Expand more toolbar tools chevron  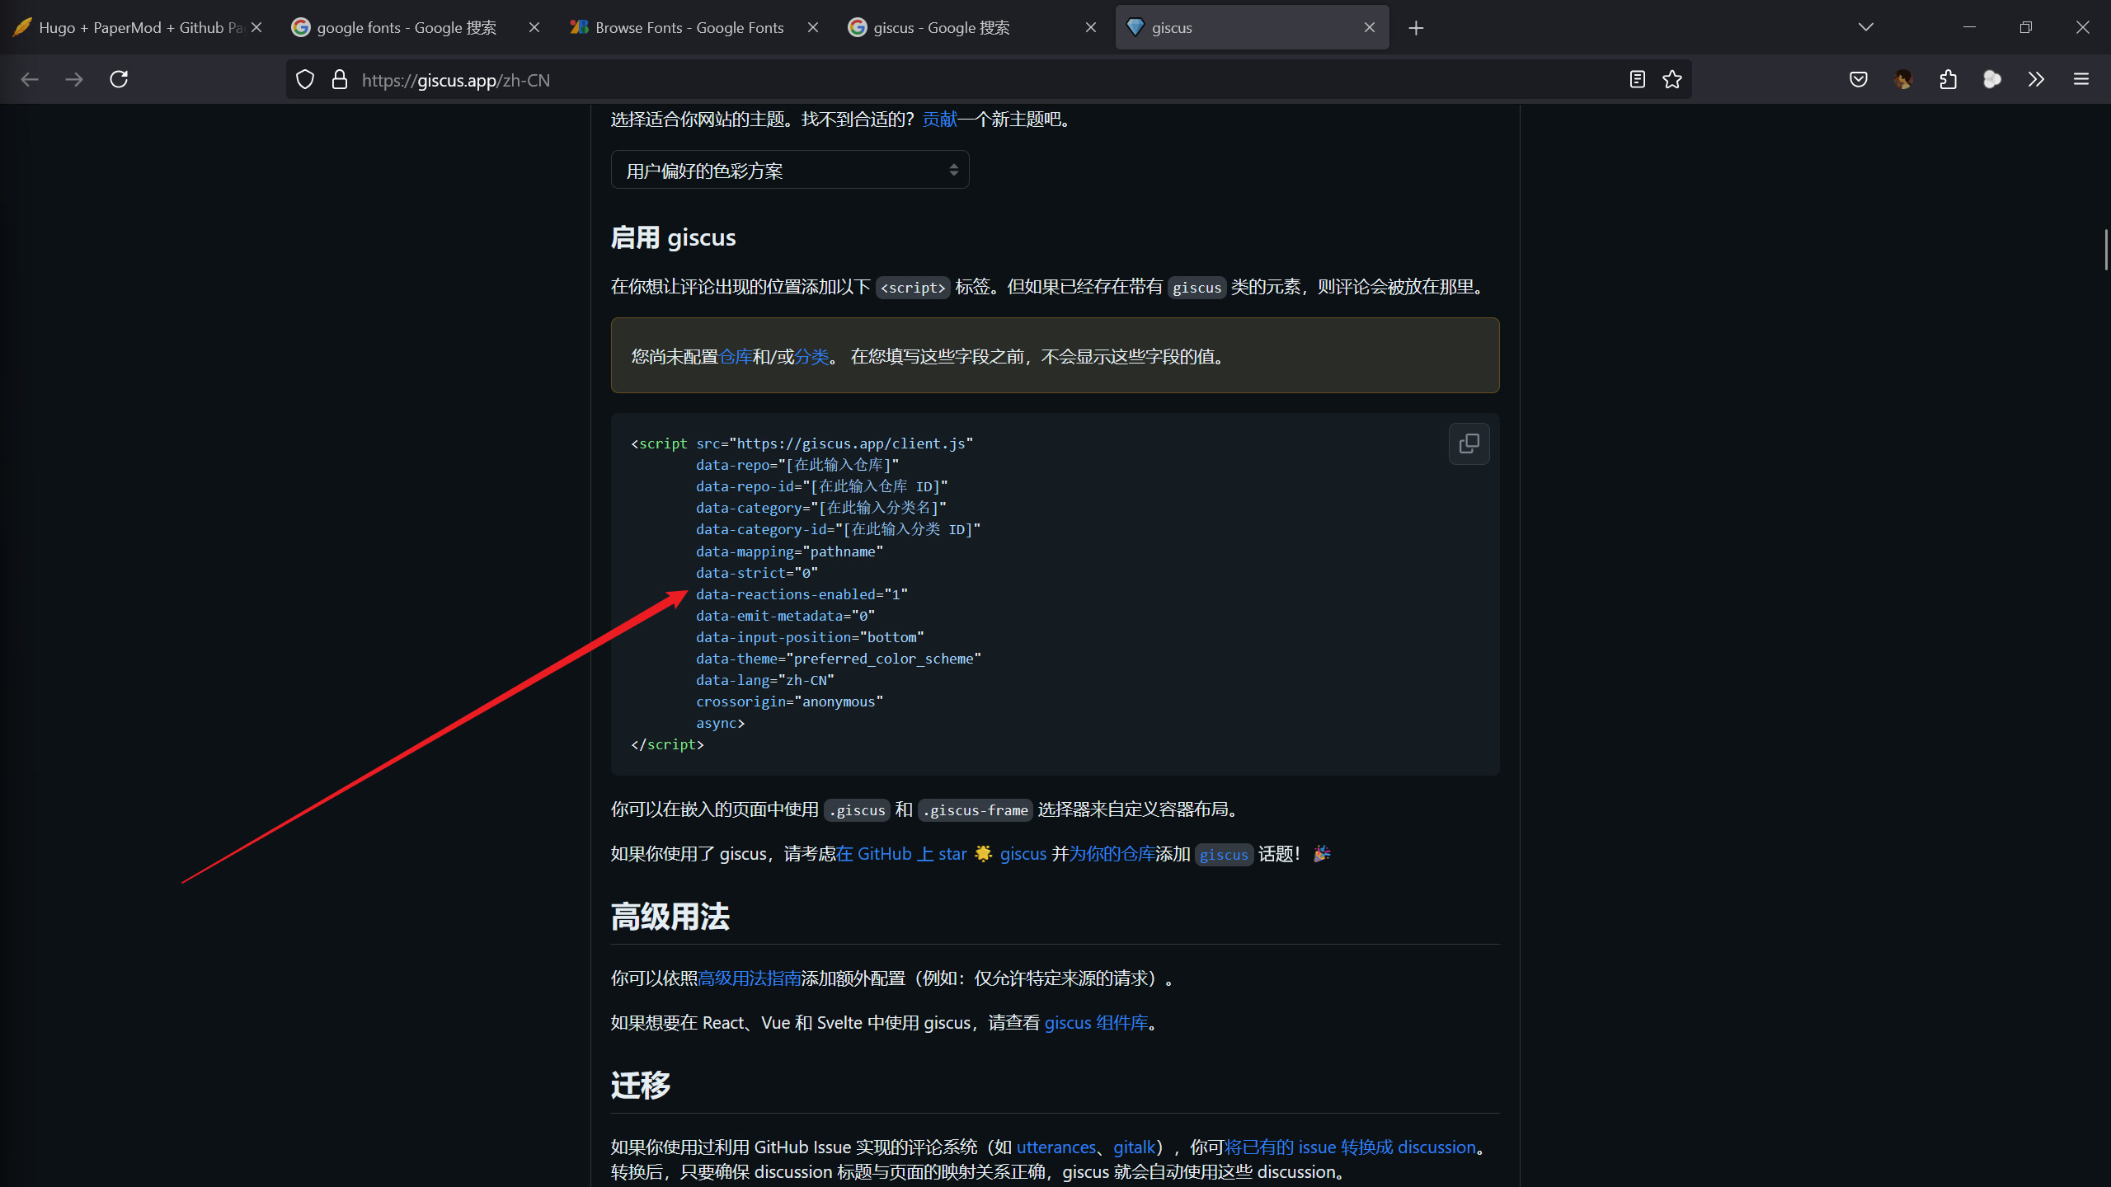[x=2036, y=79]
